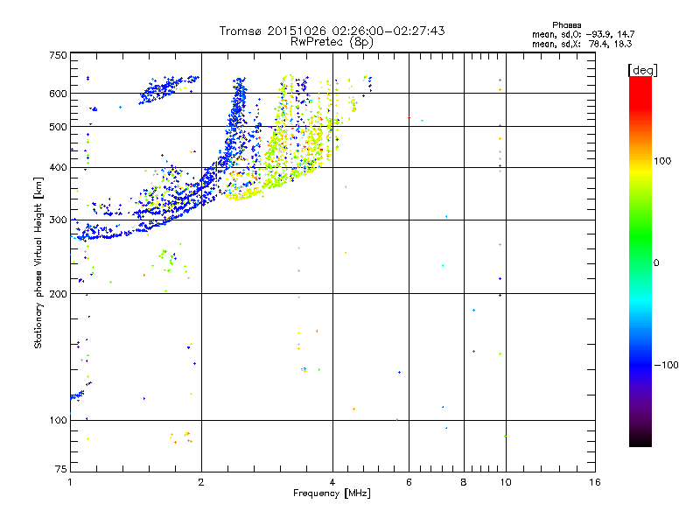The width and height of the screenshot is (700, 525).
Task: Click the y-axis tick value '200'
Action: pos(58,294)
